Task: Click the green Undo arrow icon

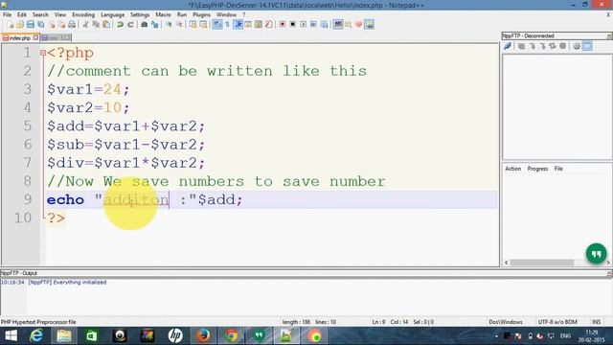Action: click(x=120, y=25)
